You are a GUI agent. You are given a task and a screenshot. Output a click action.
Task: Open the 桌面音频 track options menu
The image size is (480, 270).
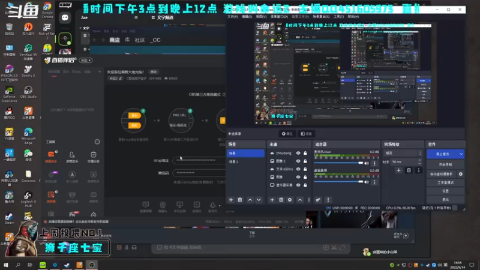[374, 182]
